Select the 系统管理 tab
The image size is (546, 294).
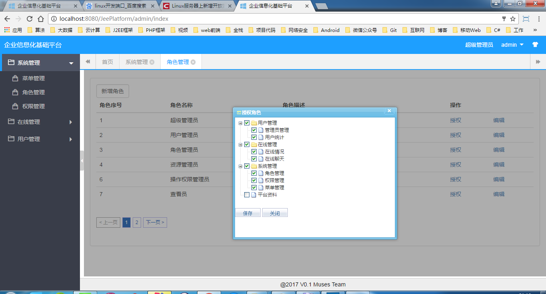point(137,62)
